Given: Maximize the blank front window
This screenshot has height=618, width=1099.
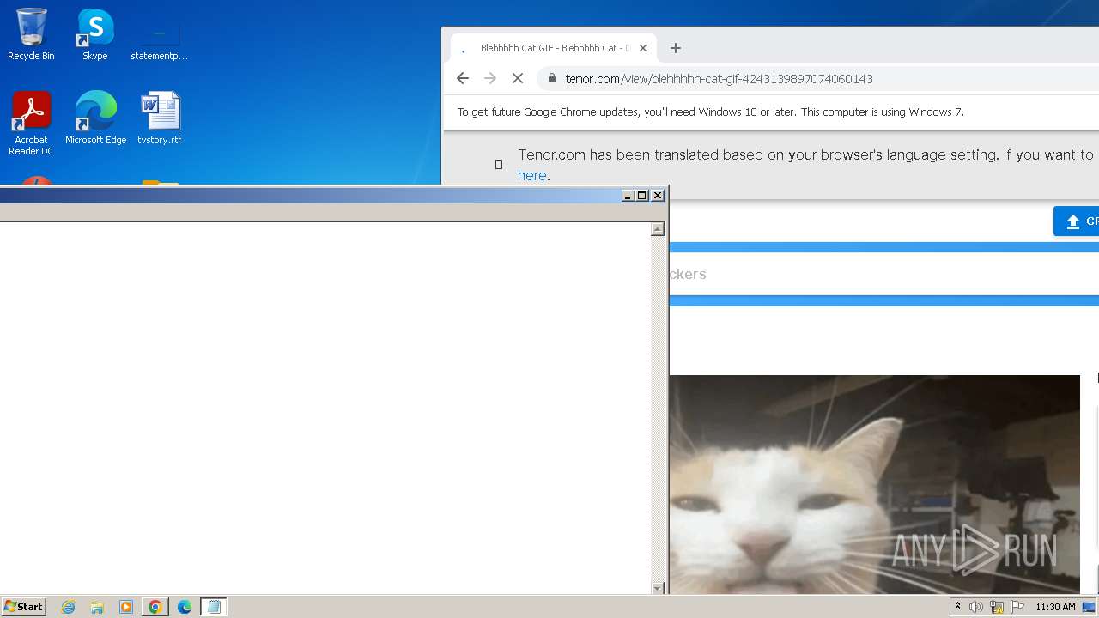Looking at the screenshot, I should 642,196.
